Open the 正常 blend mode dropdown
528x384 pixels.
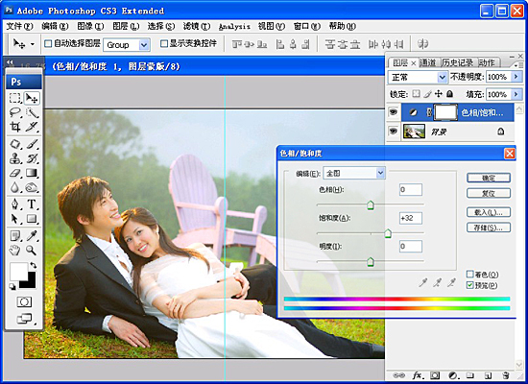pyautogui.click(x=418, y=78)
